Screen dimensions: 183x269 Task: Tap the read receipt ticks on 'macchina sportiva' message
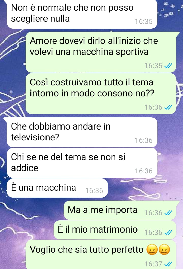pyautogui.click(x=168, y=66)
